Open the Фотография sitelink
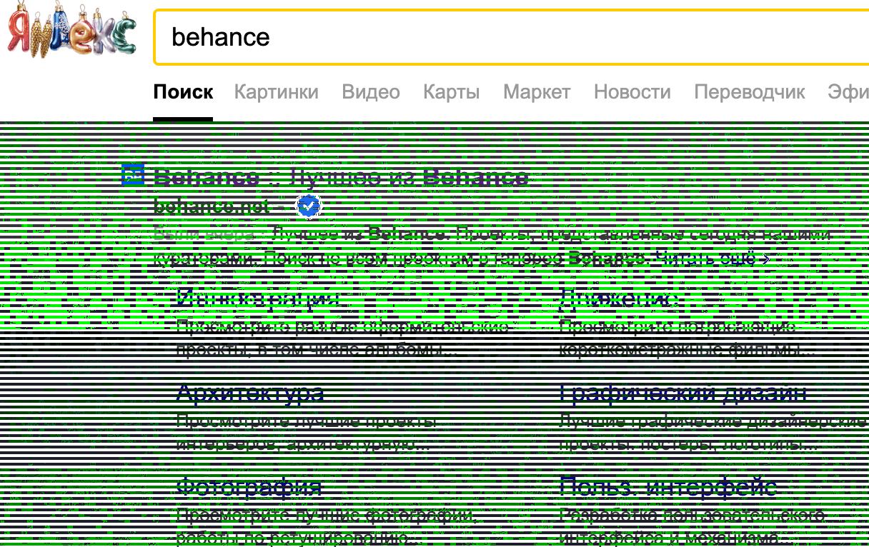869x547 pixels. point(249,487)
